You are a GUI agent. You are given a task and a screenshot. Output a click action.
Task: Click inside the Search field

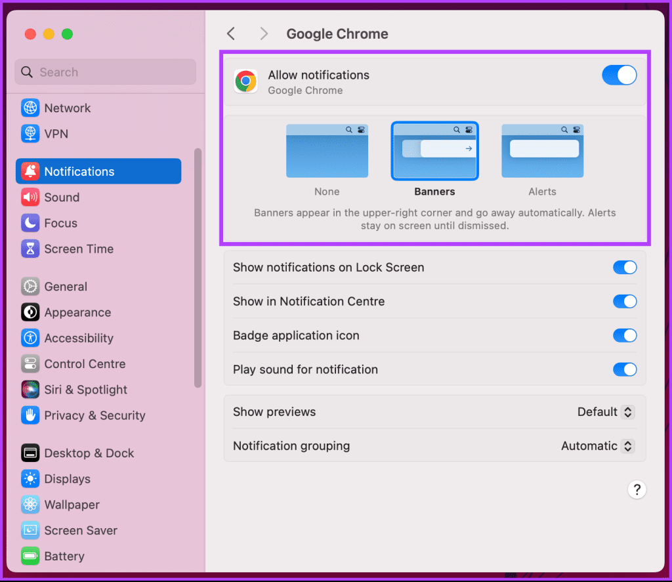point(105,72)
